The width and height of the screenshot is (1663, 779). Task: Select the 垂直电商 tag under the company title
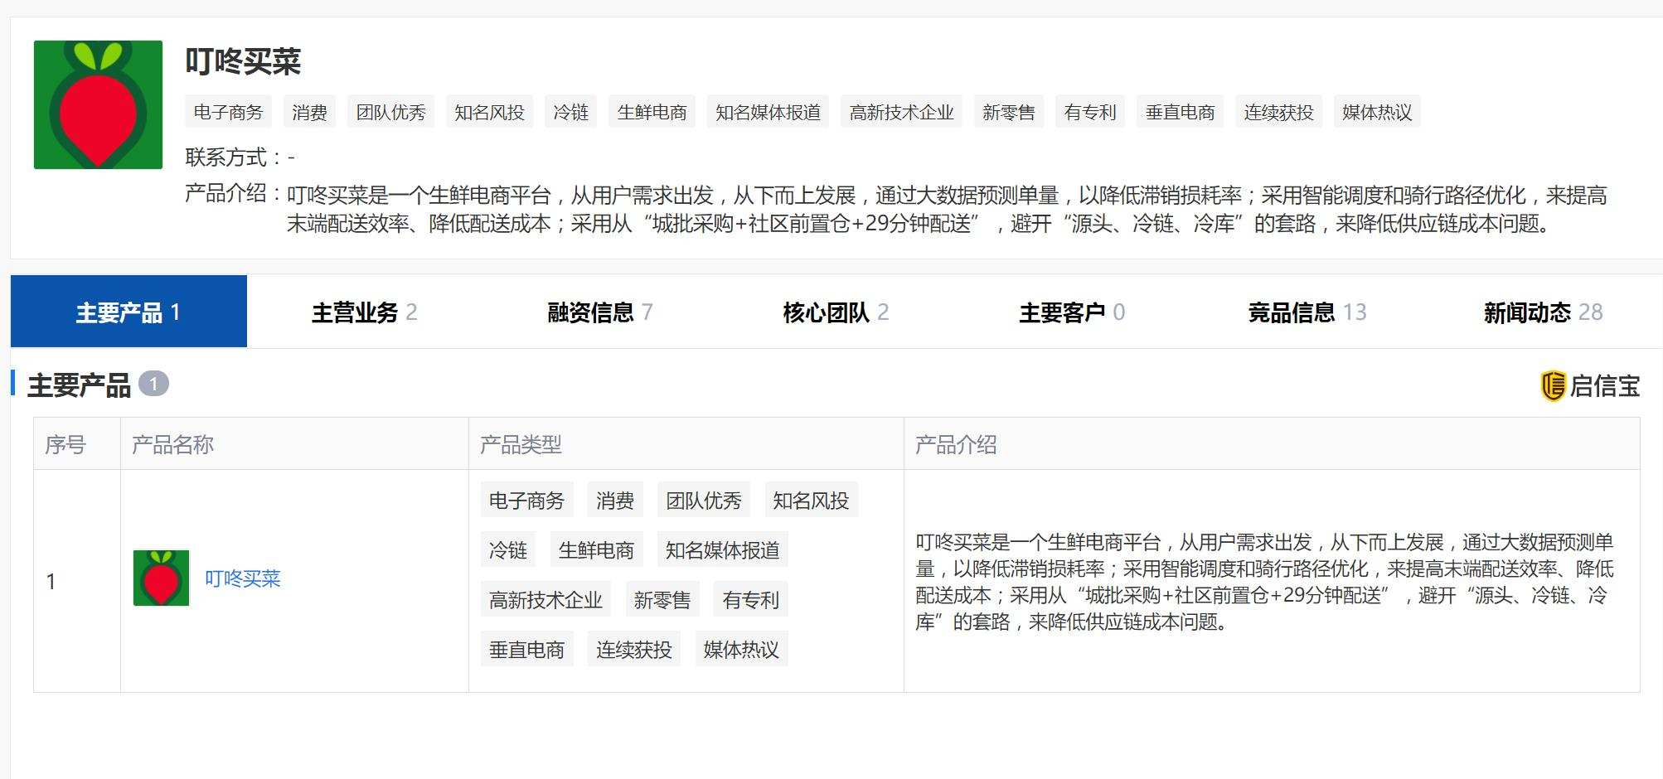[1180, 112]
